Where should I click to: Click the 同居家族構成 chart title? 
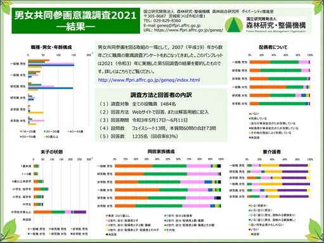point(161,152)
